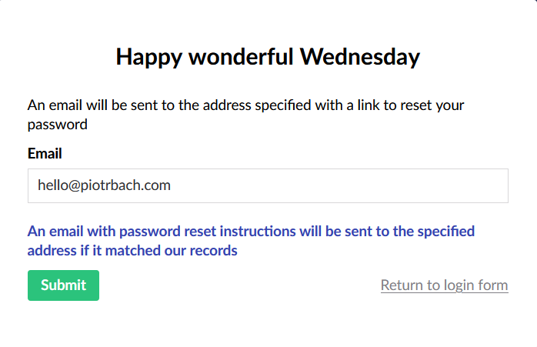537x347 pixels.
Task: Click the Happy wonderful Wednesday heading
Action: tap(268, 56)
